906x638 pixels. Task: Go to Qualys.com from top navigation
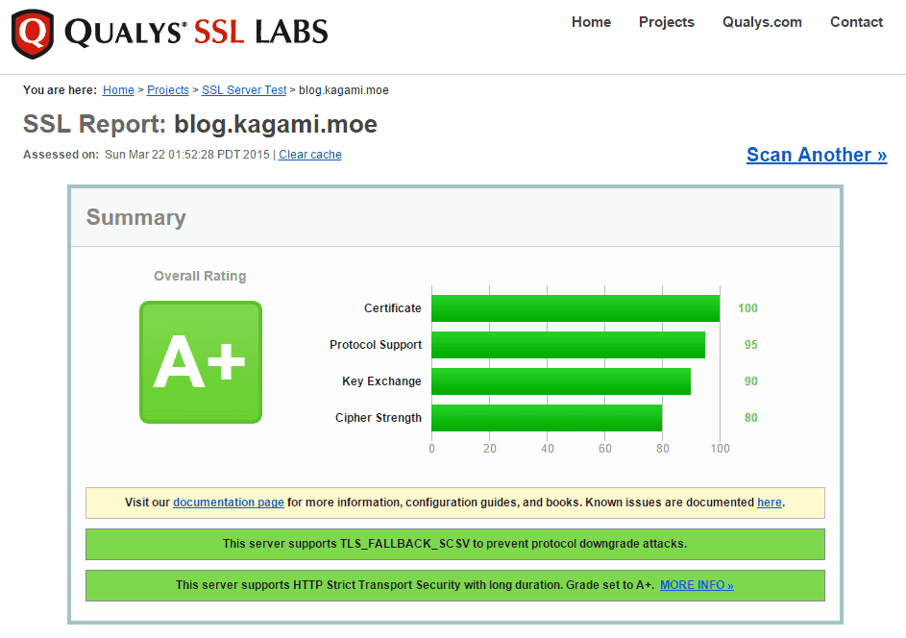(762, 22)
